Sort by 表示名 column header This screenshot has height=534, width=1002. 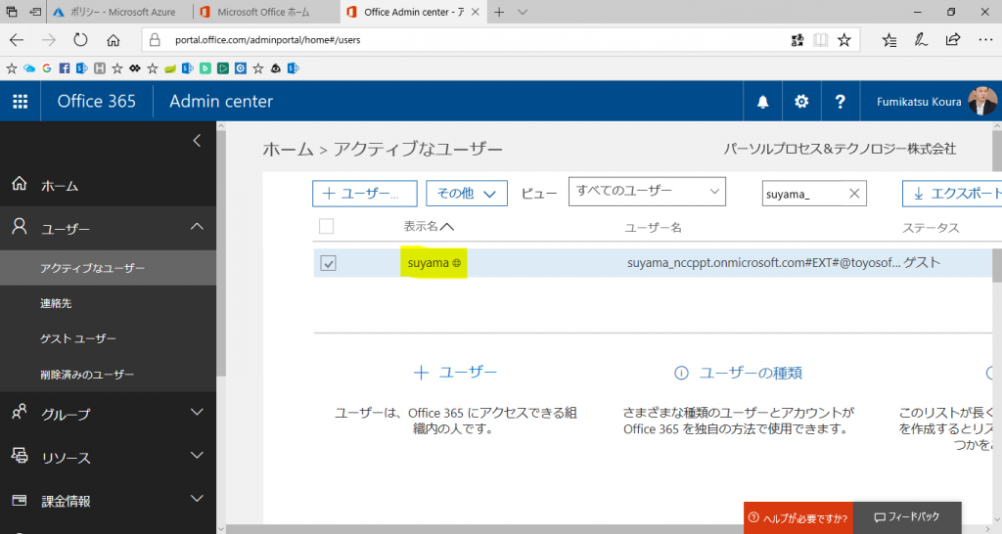pos(429,227)
